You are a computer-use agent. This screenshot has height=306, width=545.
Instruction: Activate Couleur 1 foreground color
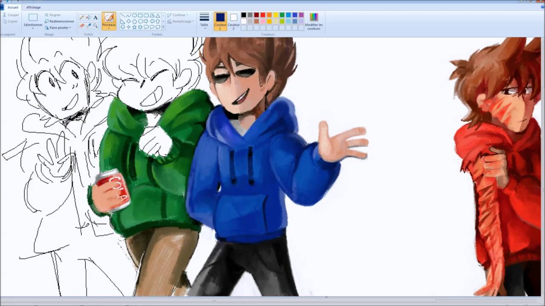pyautogui.click(x=220, y=21)
